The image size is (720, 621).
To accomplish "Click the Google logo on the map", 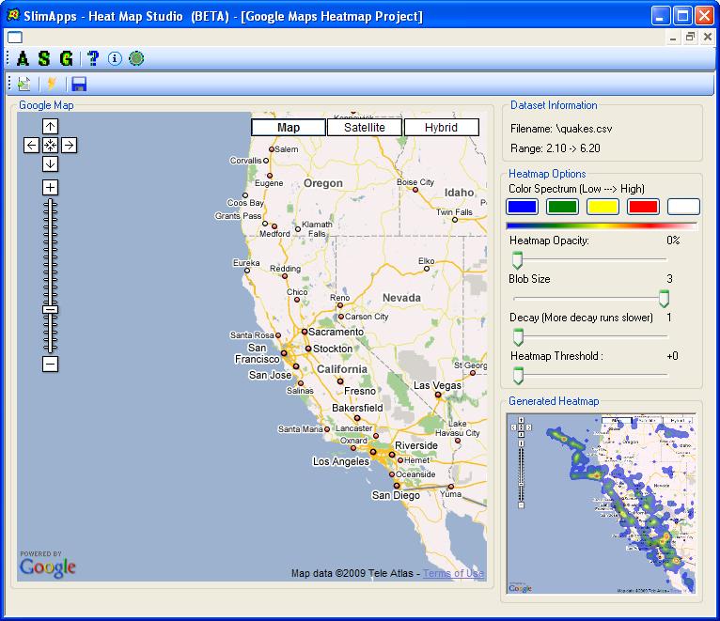I will pyautogui.click(x=48, y=567).
